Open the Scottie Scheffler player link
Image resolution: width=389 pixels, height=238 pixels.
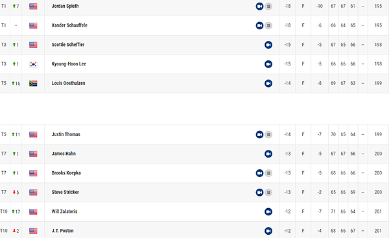click(68, 45)
